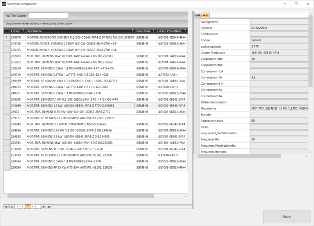Viewport: 314px width, 226px height.
Task: Select row with code 248251
Action: click(95, 93)
